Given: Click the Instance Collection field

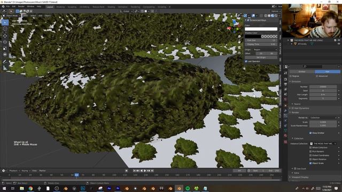Looking at the screenshot, I should pos(323,143).
